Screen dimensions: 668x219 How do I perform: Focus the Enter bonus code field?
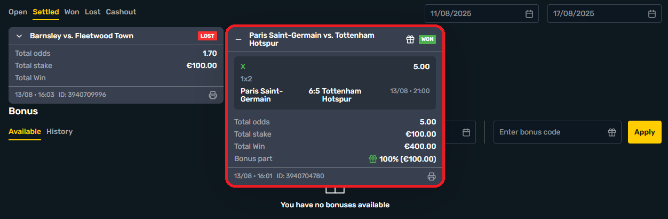pyautogui.click(x=550, y=132)
